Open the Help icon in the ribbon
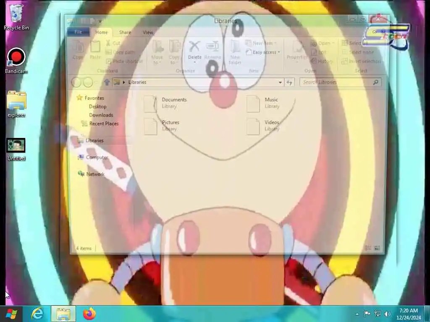The image size is (430, 322). pos(383,32)
